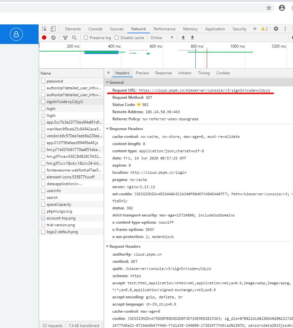Image resolution: width=293 pixels, height=328 pixels.
Task: Export HAR file using the download arrow icon
Action: pos(192,38)
